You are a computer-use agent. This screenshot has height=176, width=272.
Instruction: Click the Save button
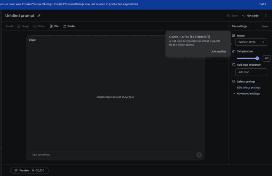click(232, 16)
